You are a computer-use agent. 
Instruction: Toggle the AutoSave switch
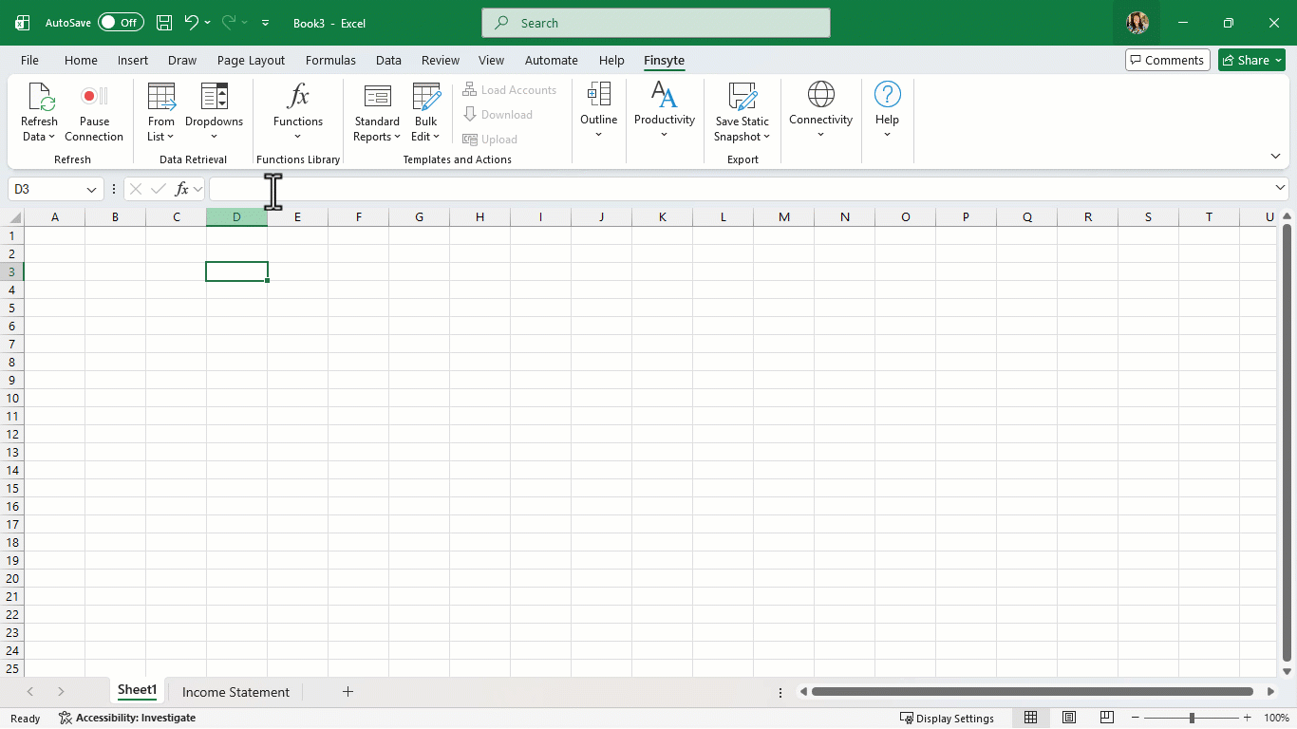click(121, 23)
